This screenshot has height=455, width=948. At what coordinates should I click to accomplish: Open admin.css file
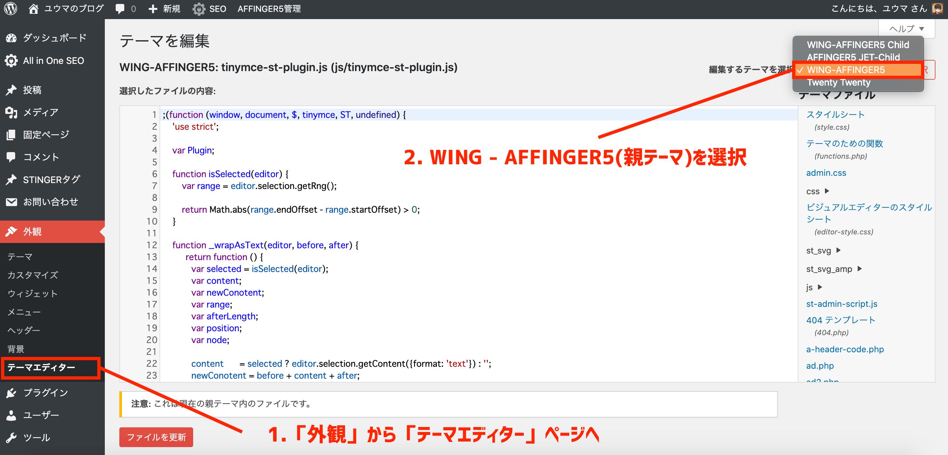click(826, 173)
